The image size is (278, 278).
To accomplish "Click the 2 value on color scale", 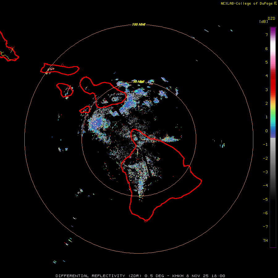I will (x=267, y=103).
